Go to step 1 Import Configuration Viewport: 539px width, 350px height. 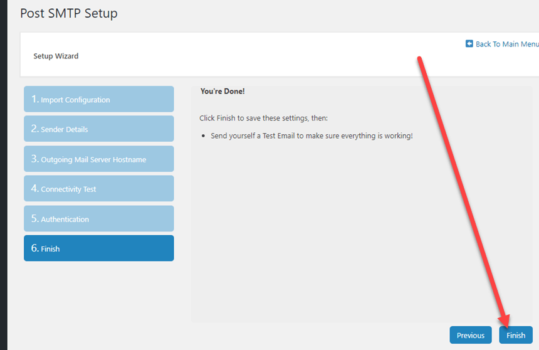[98, 99]
